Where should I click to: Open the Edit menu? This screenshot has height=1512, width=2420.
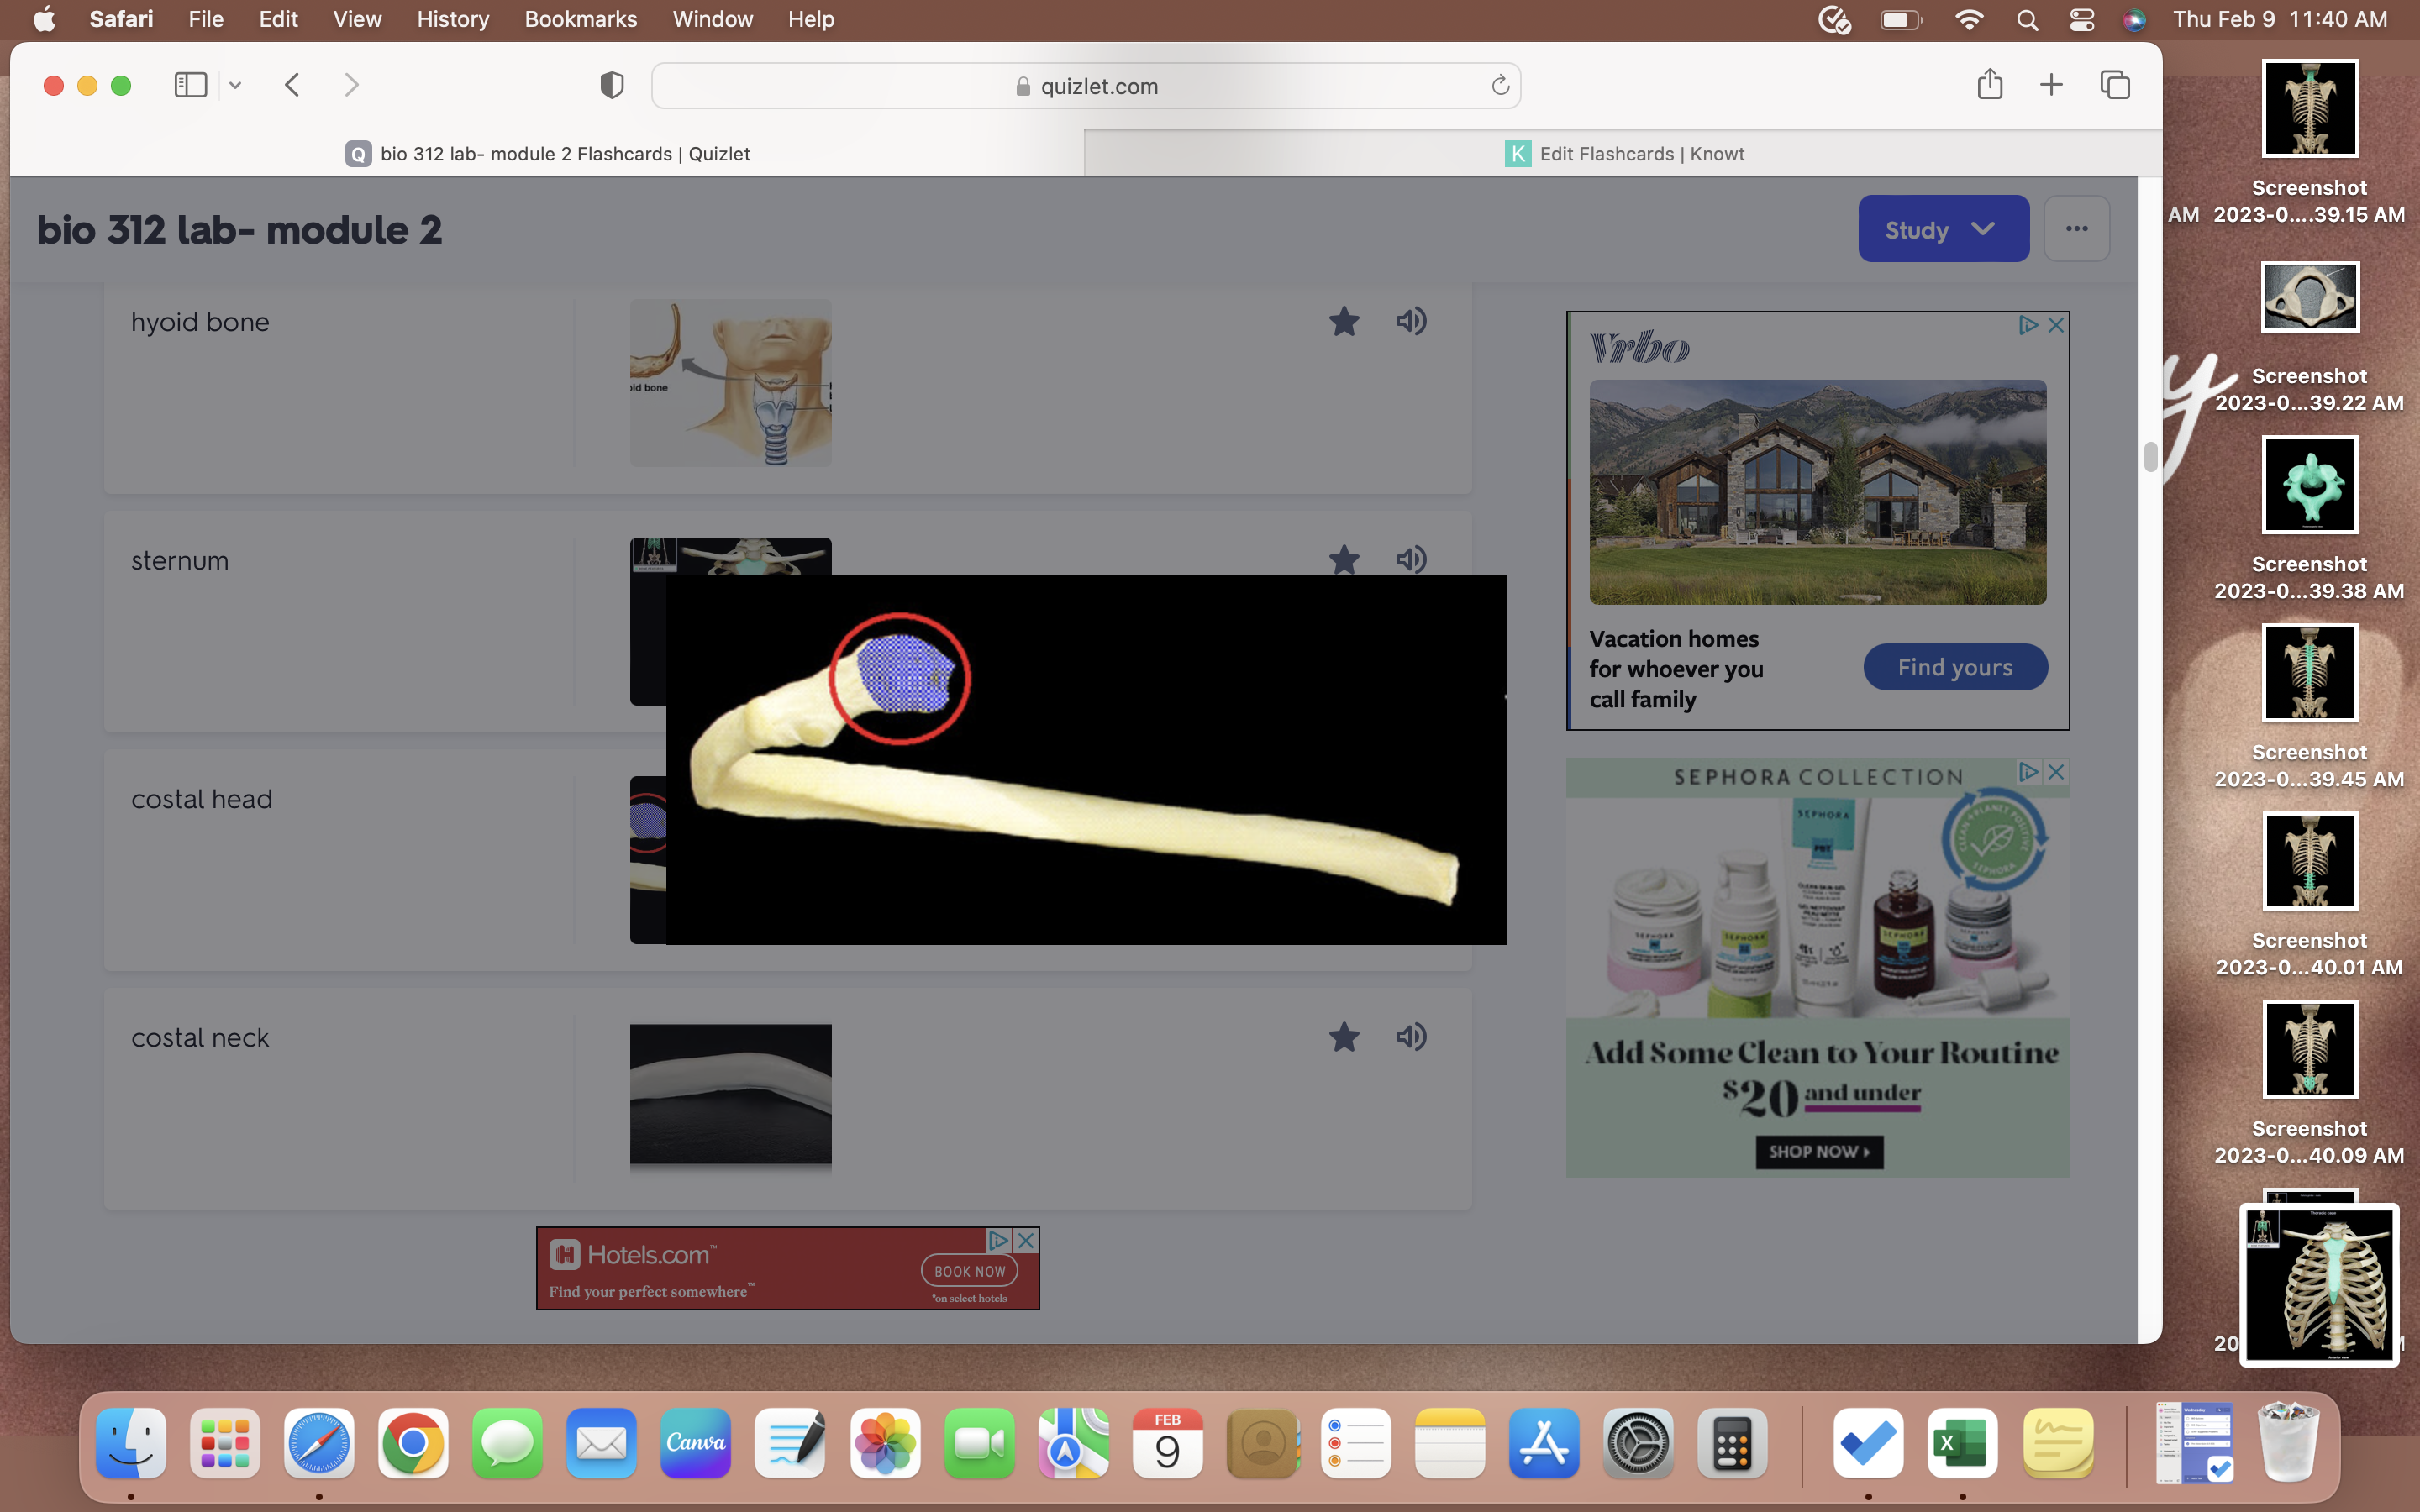278,19
